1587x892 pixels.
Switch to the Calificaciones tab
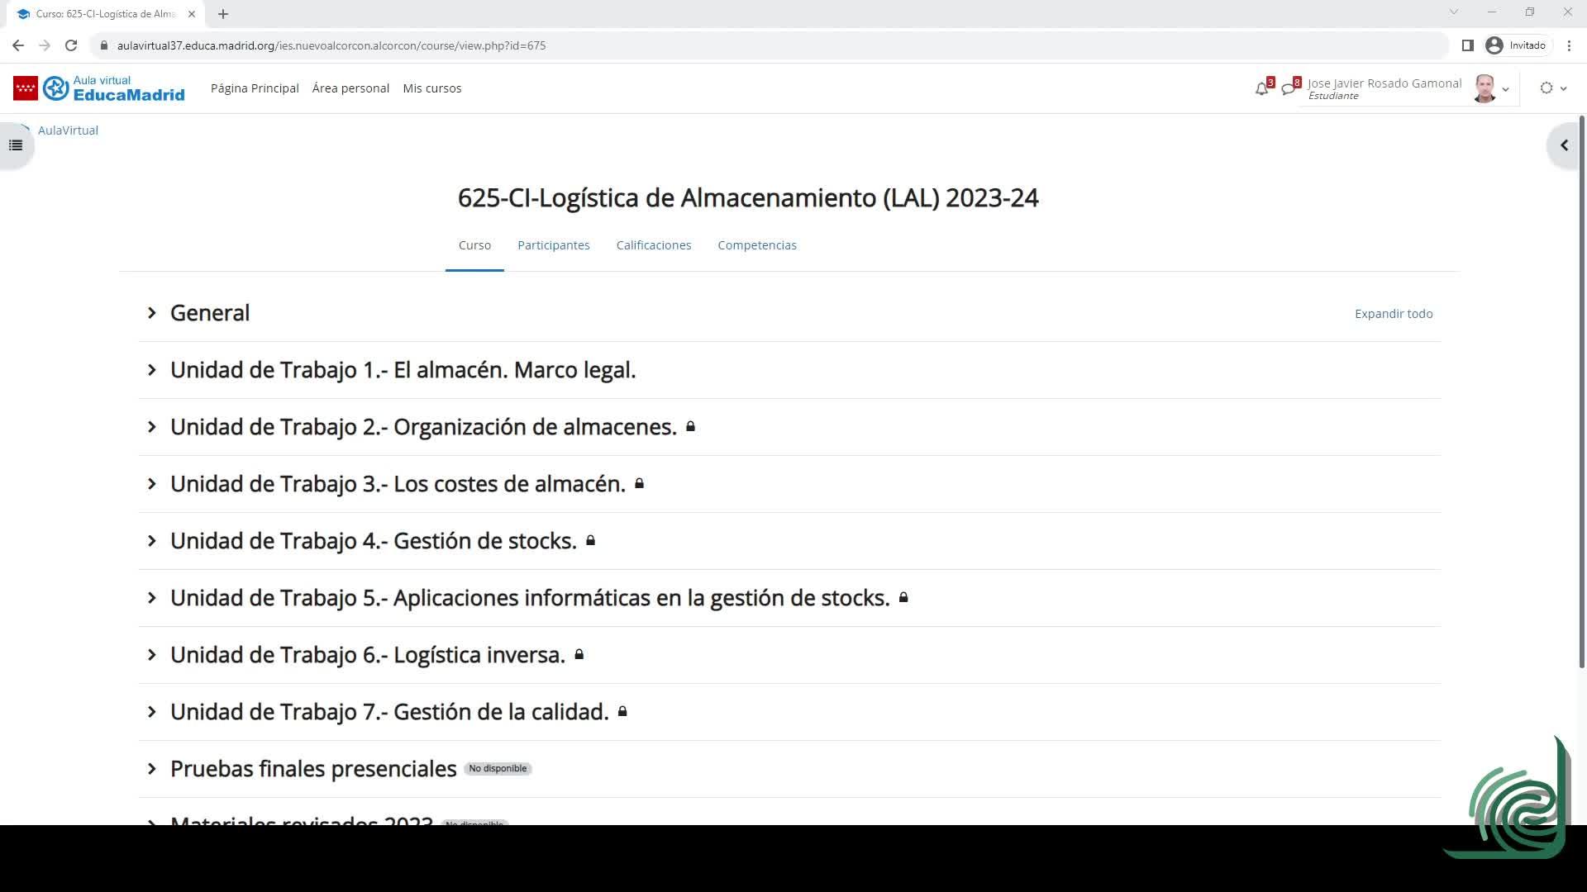tap(653, 245)
